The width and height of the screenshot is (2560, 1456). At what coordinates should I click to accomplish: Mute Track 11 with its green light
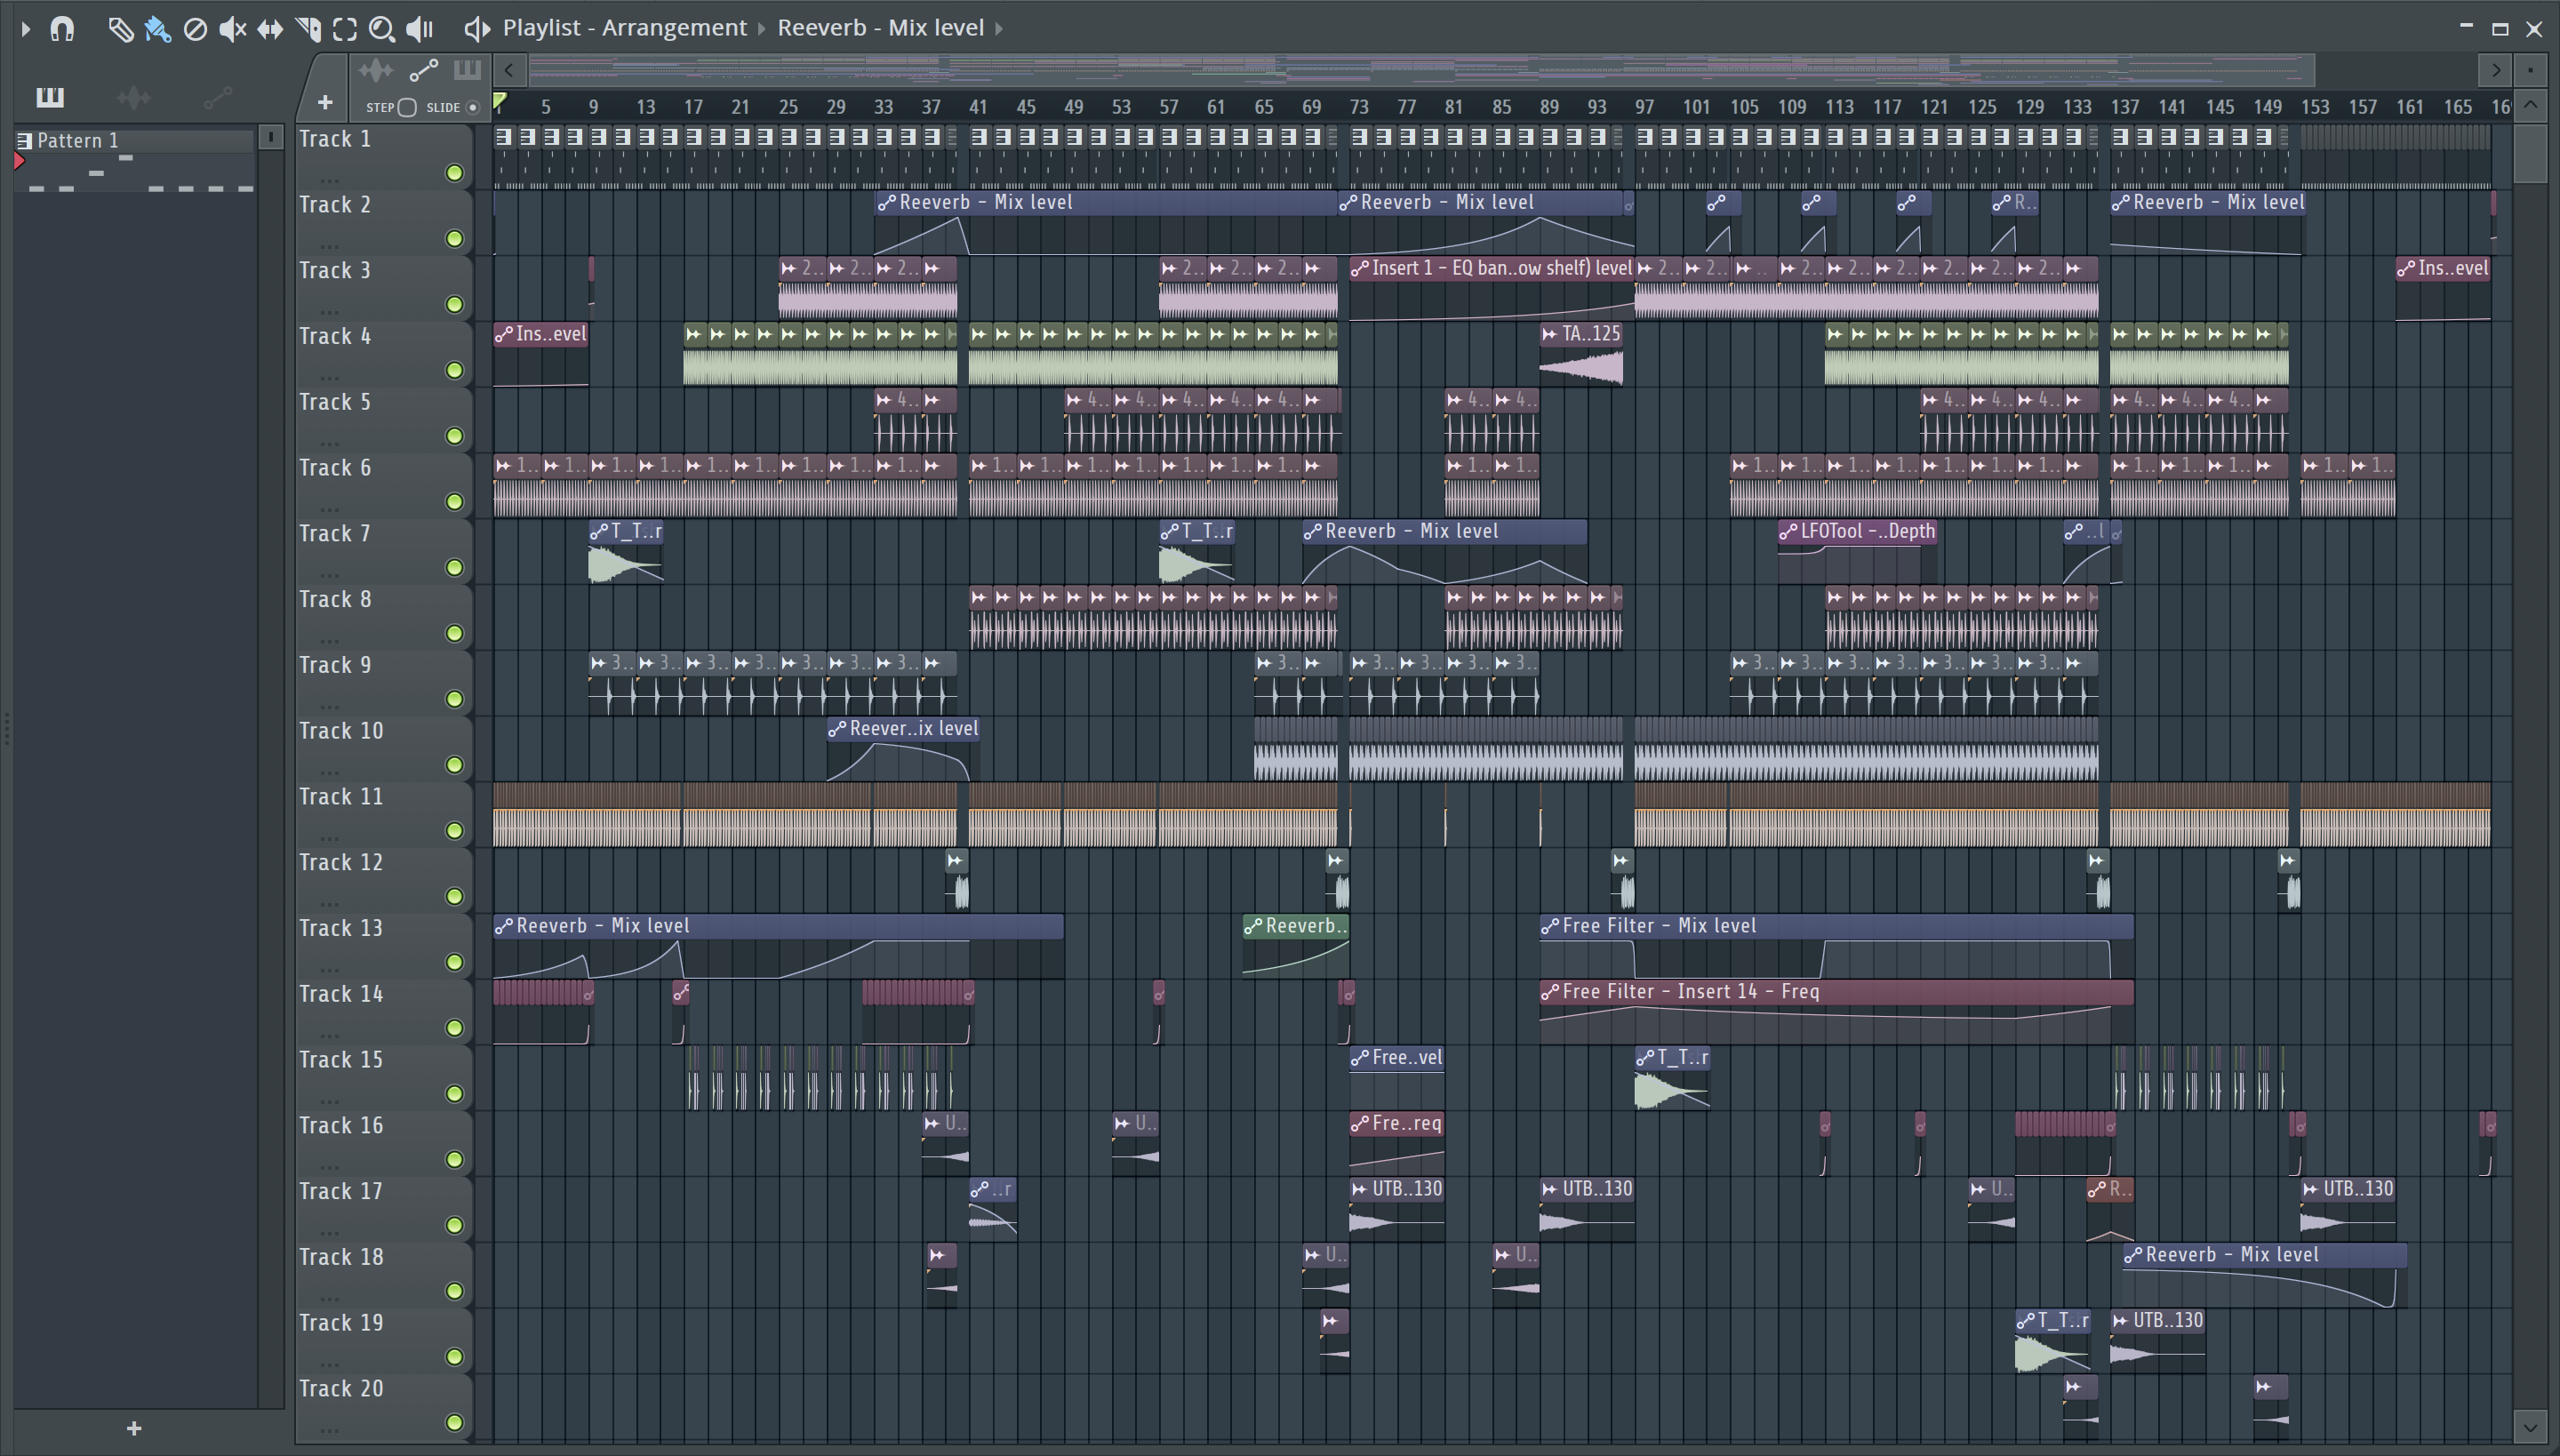pyautogui.click(x=454, y=831)
